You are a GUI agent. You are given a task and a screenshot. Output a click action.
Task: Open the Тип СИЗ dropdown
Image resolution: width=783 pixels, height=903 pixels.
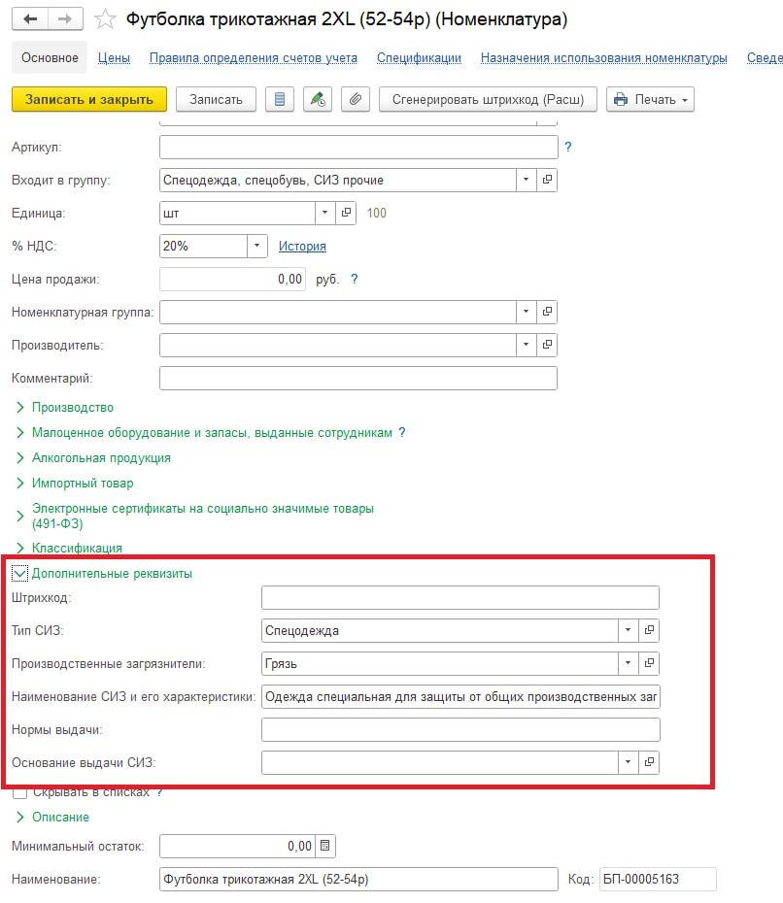(x=628, y=630)
